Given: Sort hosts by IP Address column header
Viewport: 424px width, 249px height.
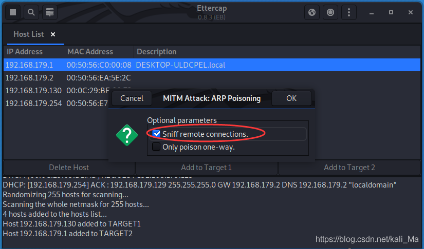Looking at the screenshot, I should (x=25, y=52).
